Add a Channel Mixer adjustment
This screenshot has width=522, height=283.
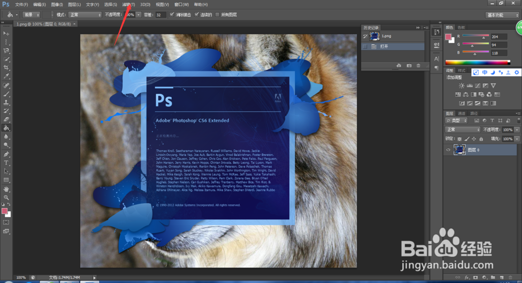tap(489, 94)
